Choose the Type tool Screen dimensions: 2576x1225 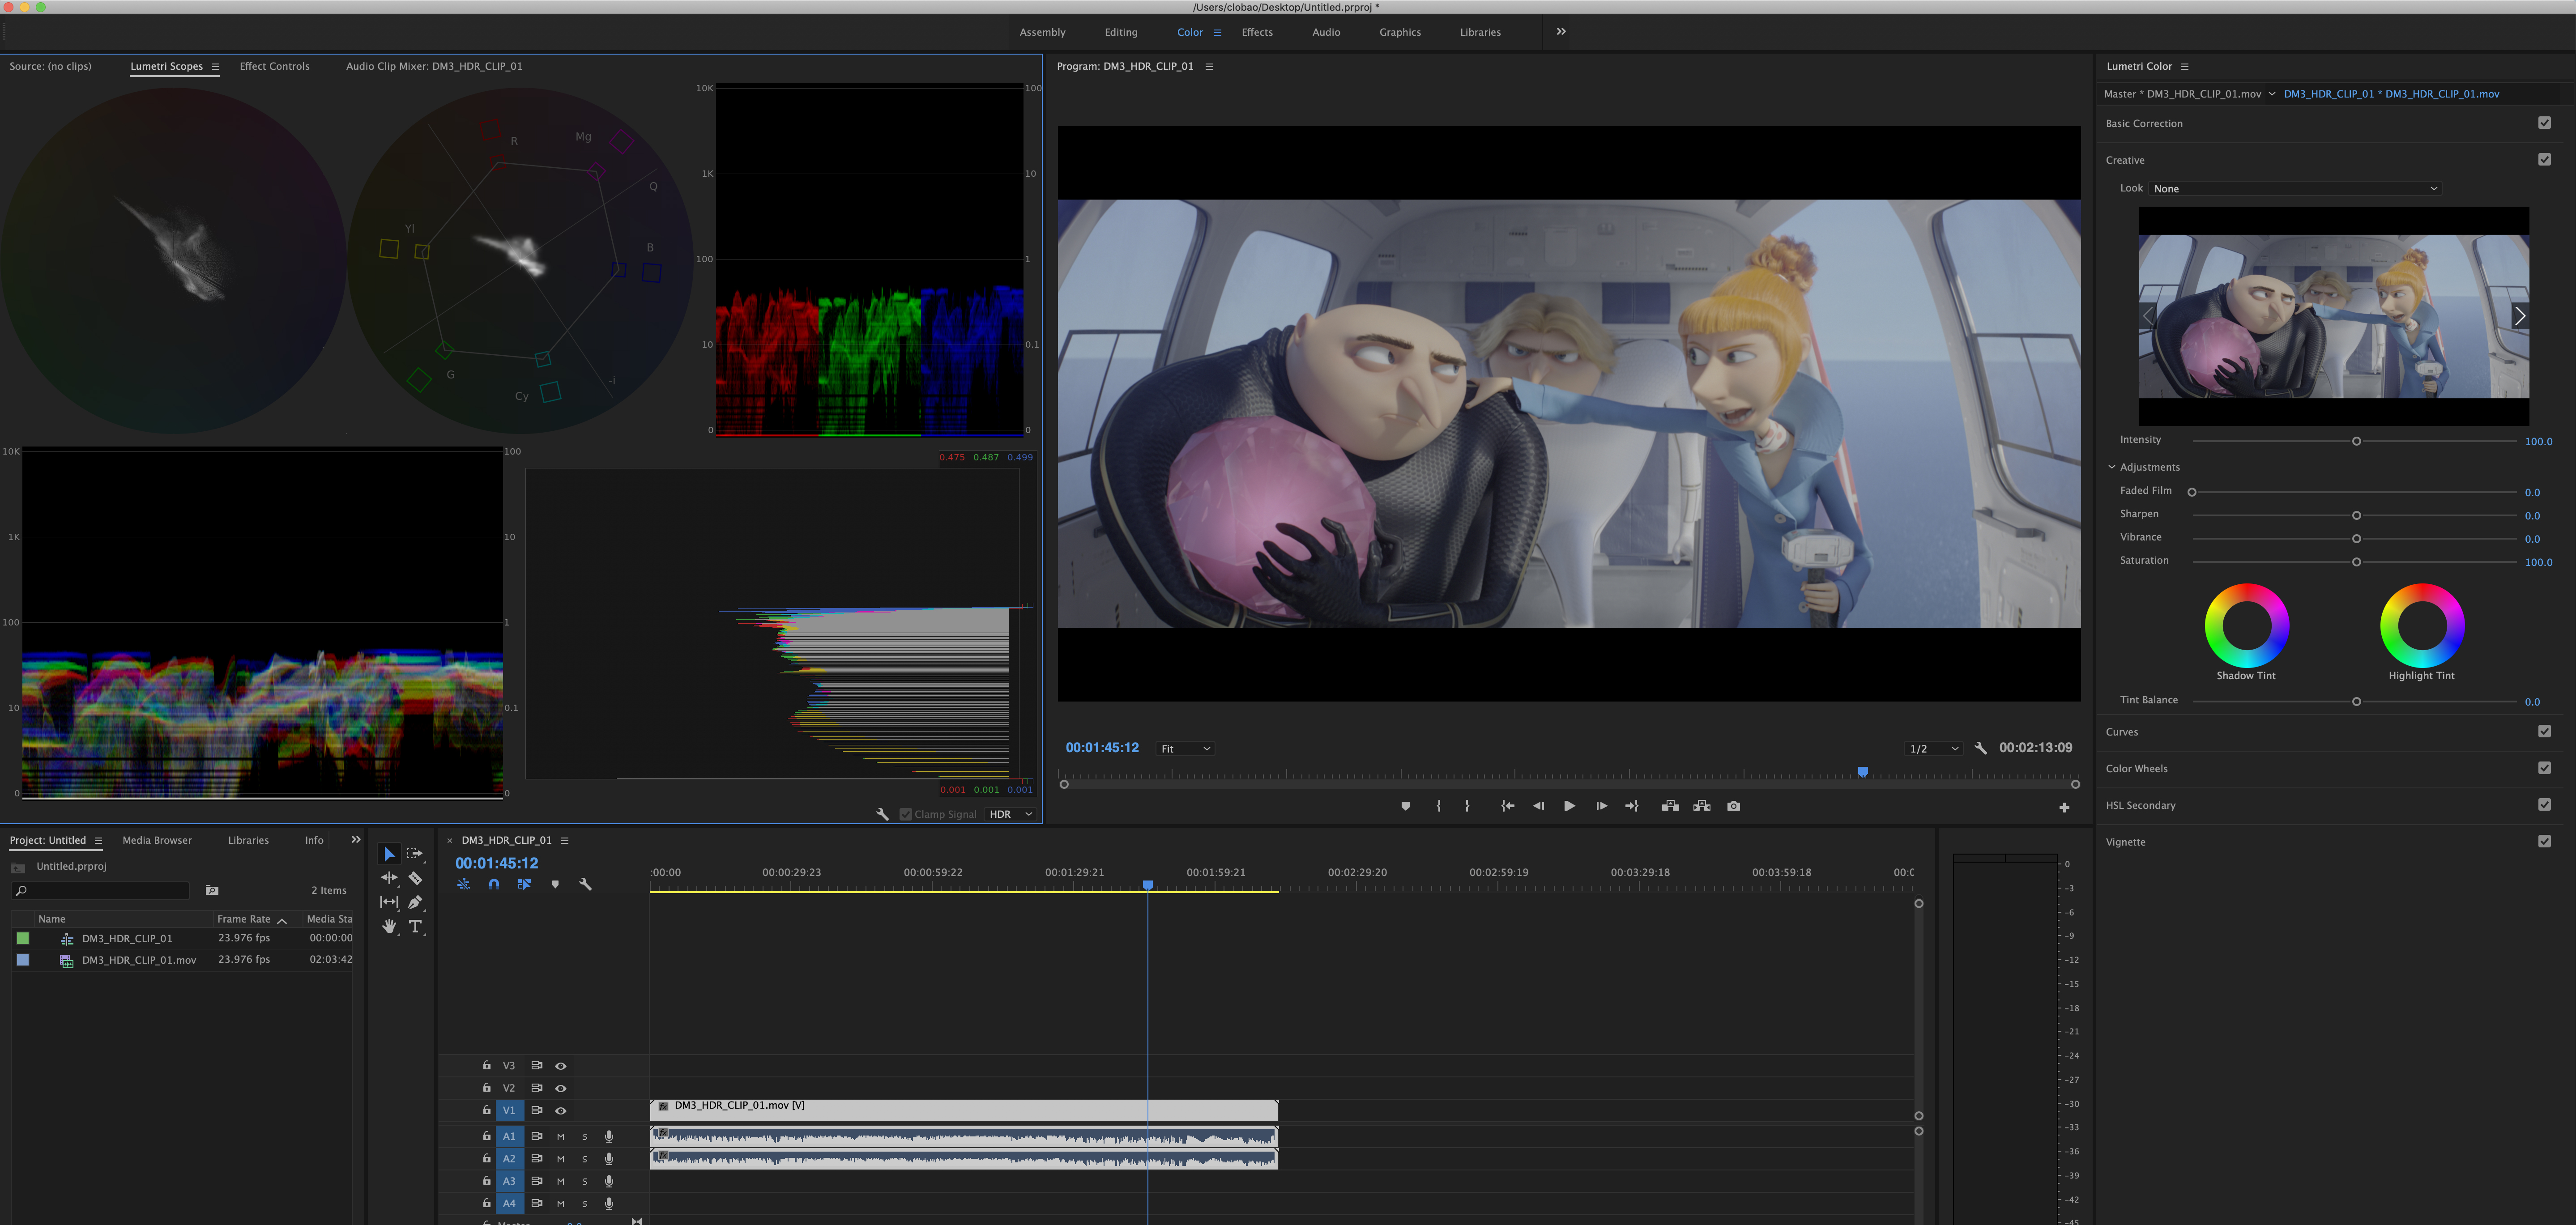pos(415,926)
